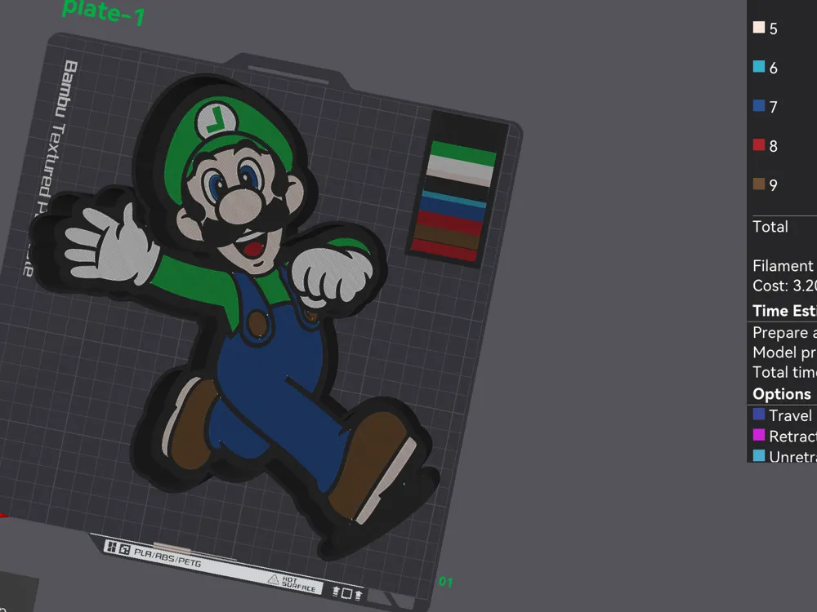This screenshot has height=612, width=817.
Task: Click the L emblem on Luigi's cap
Action: click(217, 120)
